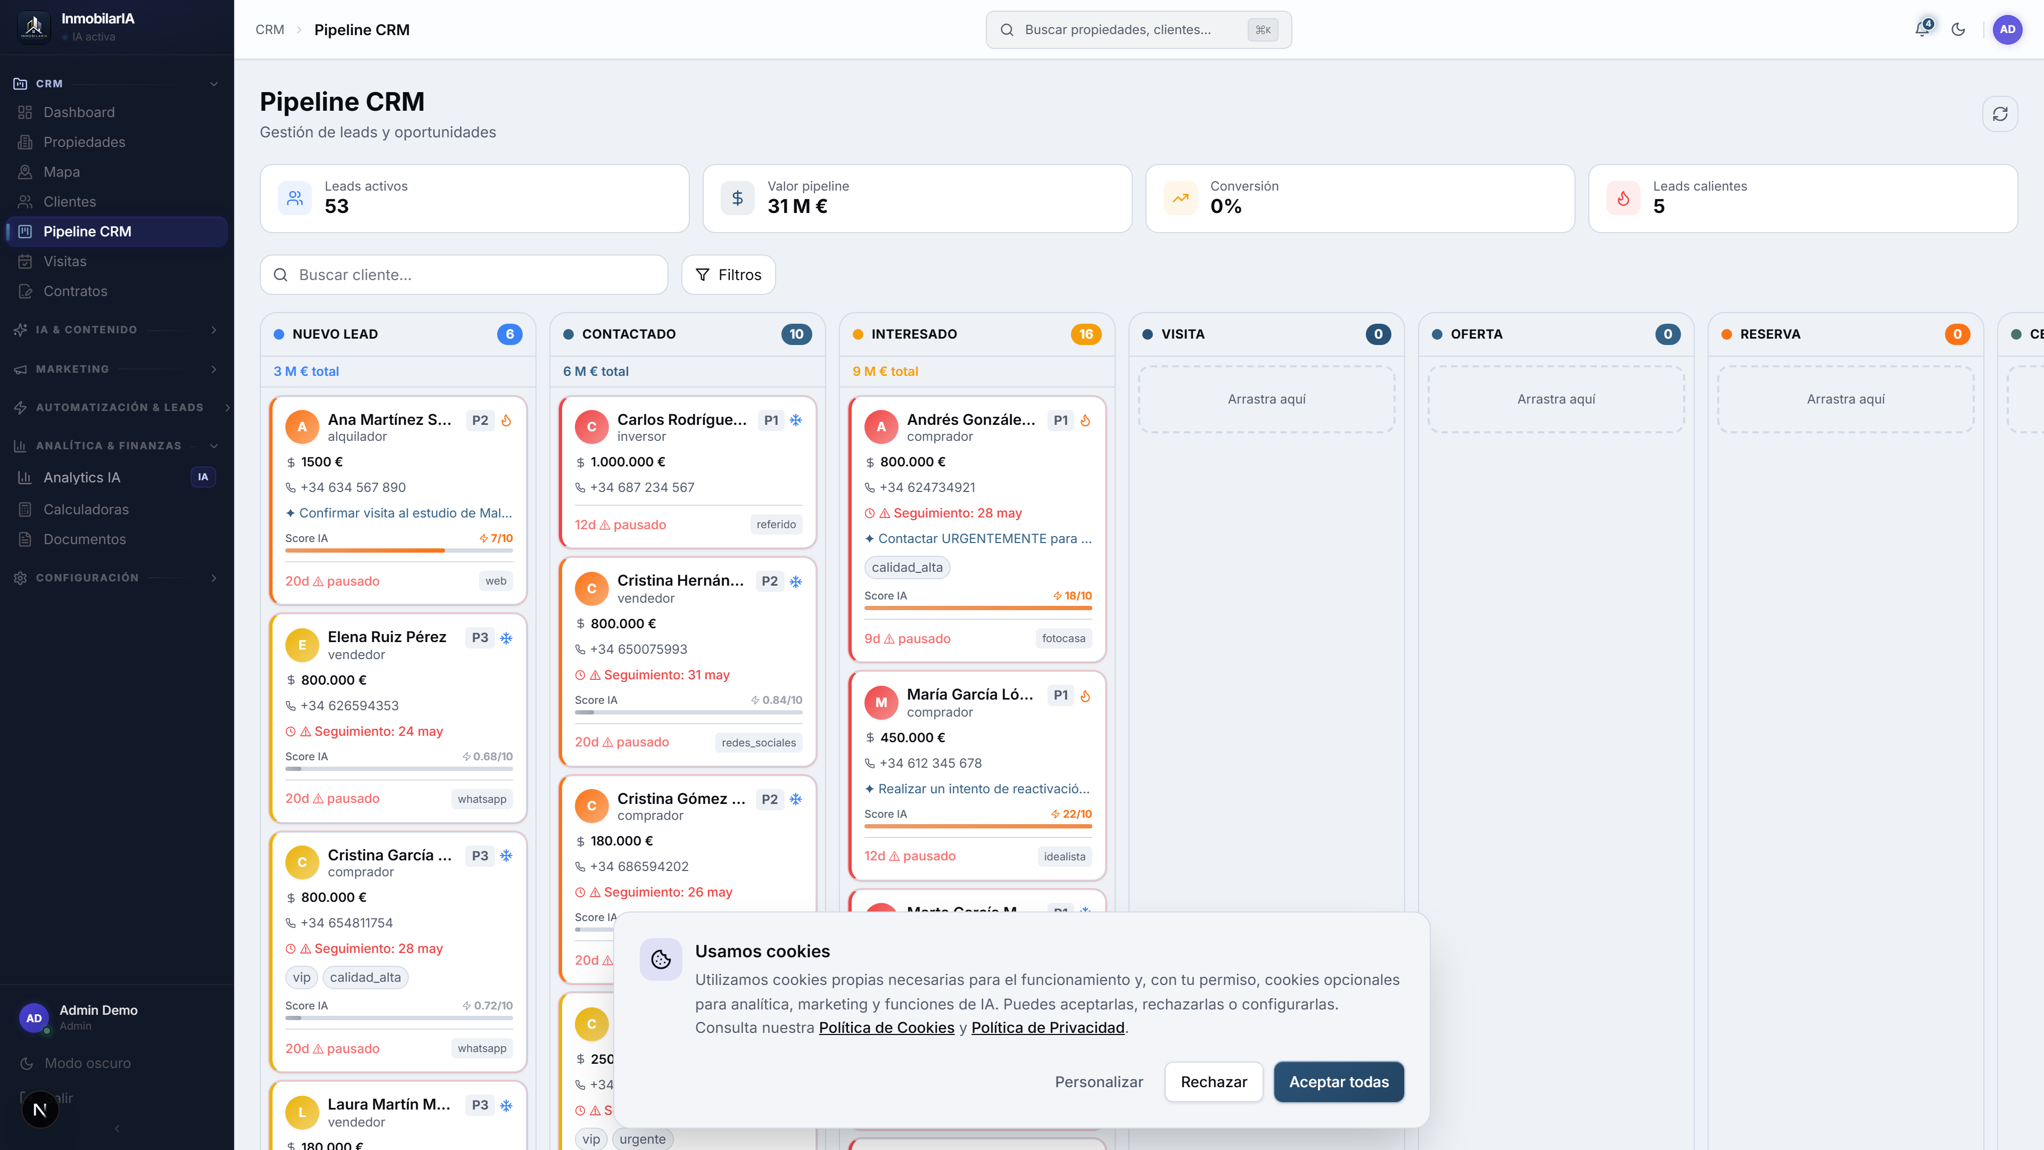Go to Propiedades in the sidebar
The width and height of the screenshot is (2044, 1150).
click(x=116, y=142)
